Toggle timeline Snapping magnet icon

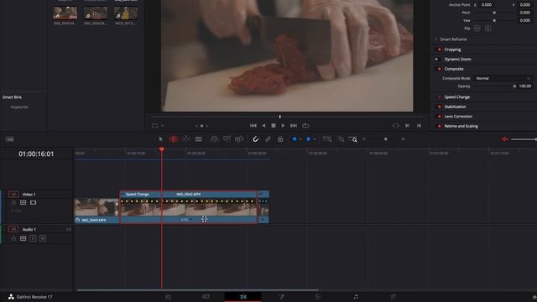coord(255,139)
